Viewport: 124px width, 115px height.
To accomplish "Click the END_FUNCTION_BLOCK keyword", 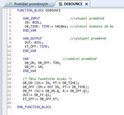I will (34, 107).
